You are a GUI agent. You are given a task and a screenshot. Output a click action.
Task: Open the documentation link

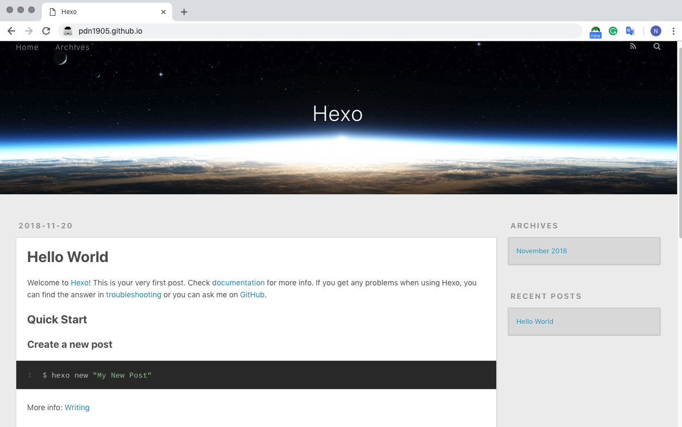(238, 283)
